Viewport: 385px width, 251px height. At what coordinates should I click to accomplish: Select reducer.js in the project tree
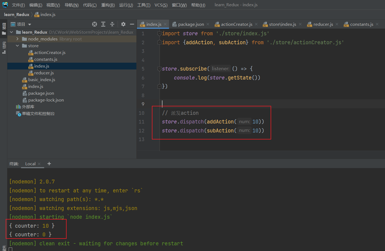(x=44, y=73)
